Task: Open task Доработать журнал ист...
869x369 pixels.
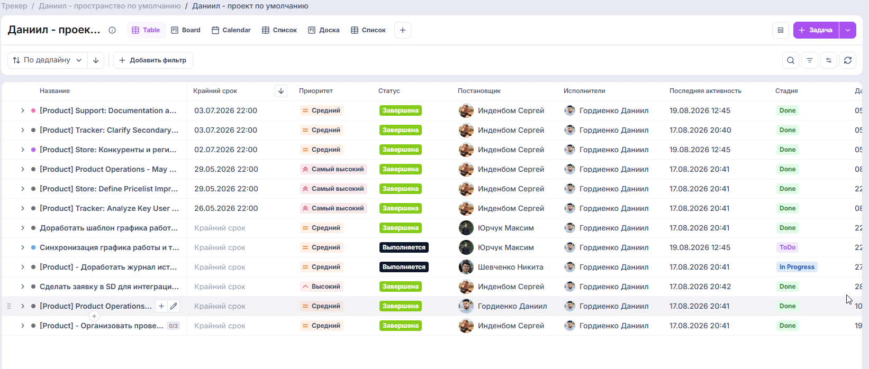Action: (x=108, y=267)
